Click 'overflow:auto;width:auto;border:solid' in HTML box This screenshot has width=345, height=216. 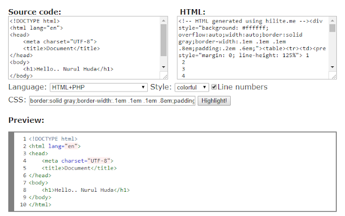point(240,35)
